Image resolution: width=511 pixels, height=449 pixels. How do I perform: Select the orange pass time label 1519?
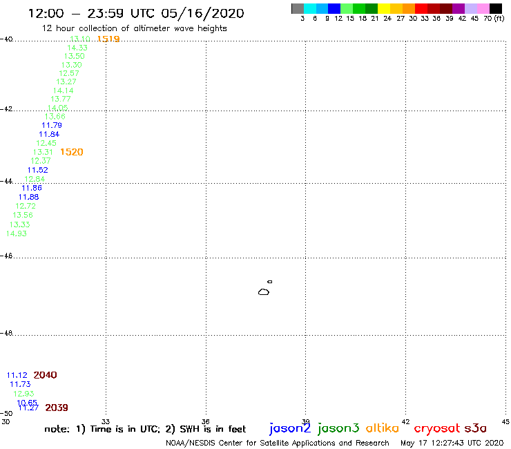[x=108, y=39]
